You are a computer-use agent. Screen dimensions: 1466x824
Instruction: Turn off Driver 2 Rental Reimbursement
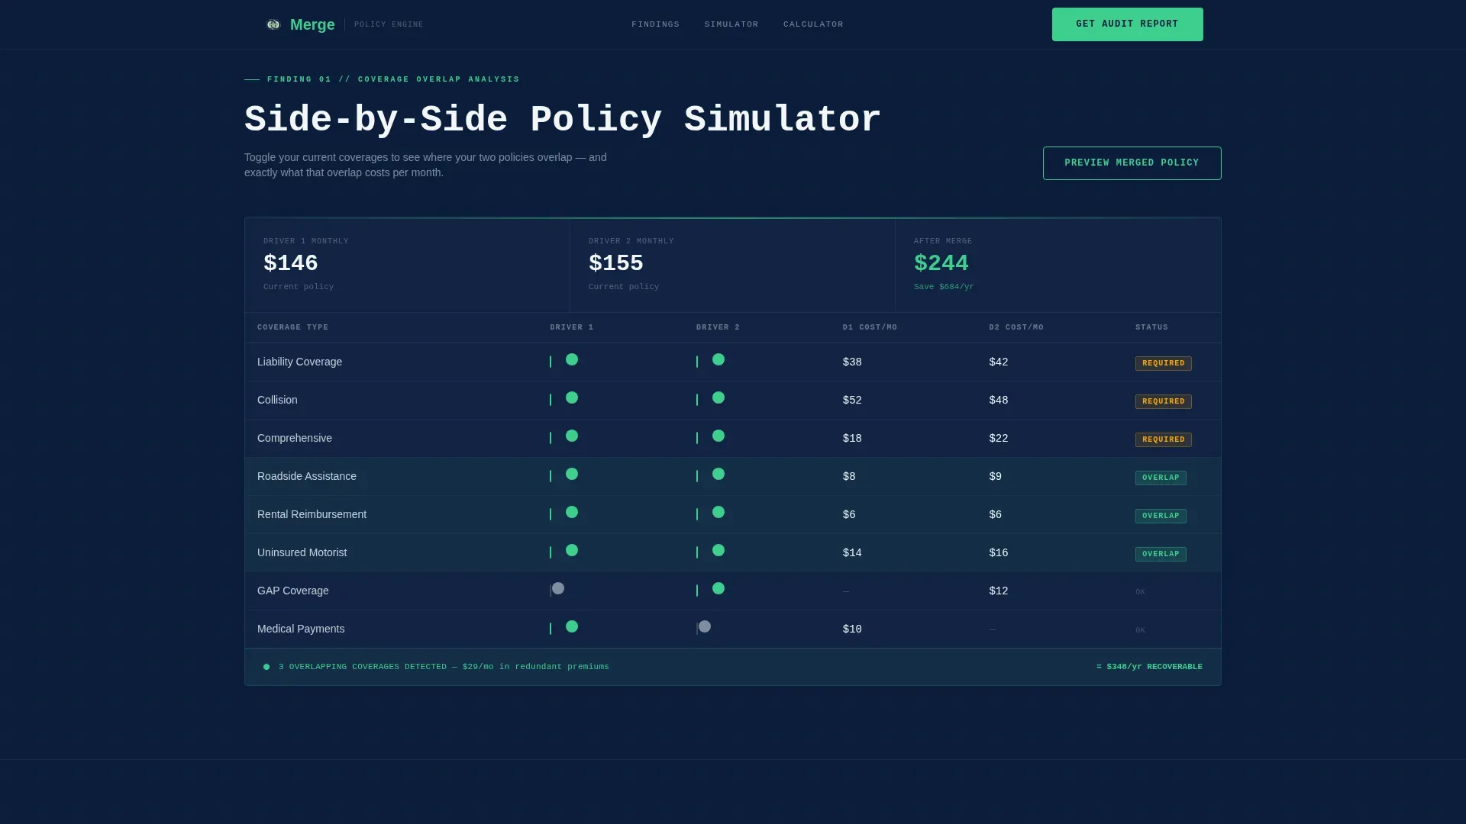710,513
